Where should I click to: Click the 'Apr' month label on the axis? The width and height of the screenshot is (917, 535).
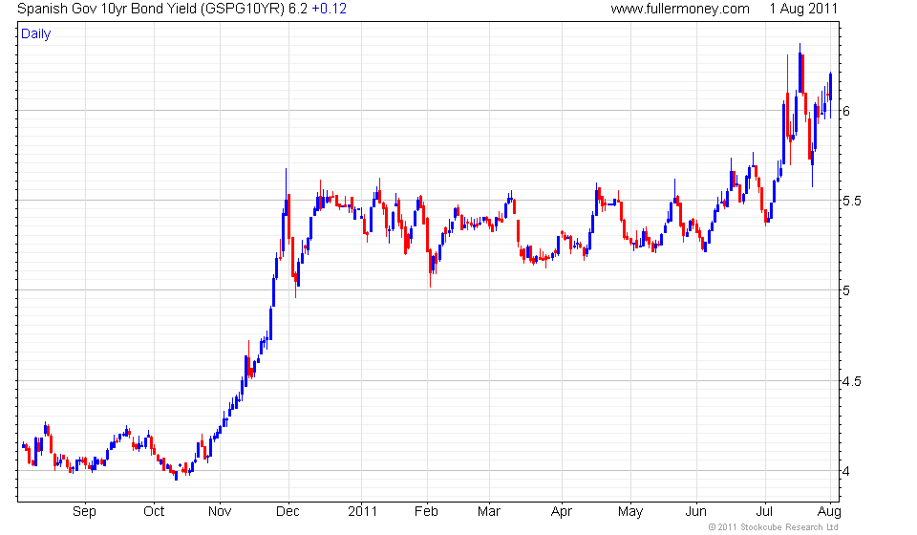click(562, 512)
